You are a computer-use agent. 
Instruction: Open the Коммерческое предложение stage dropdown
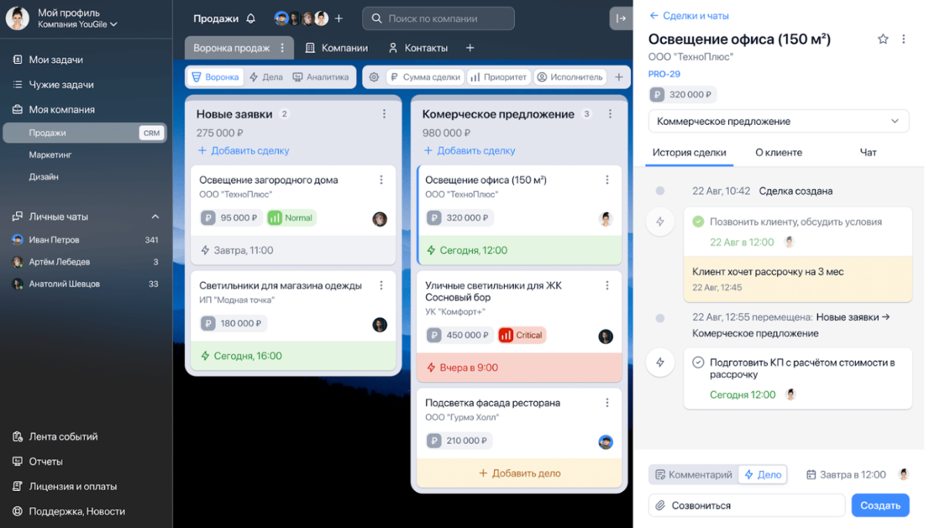778,121
